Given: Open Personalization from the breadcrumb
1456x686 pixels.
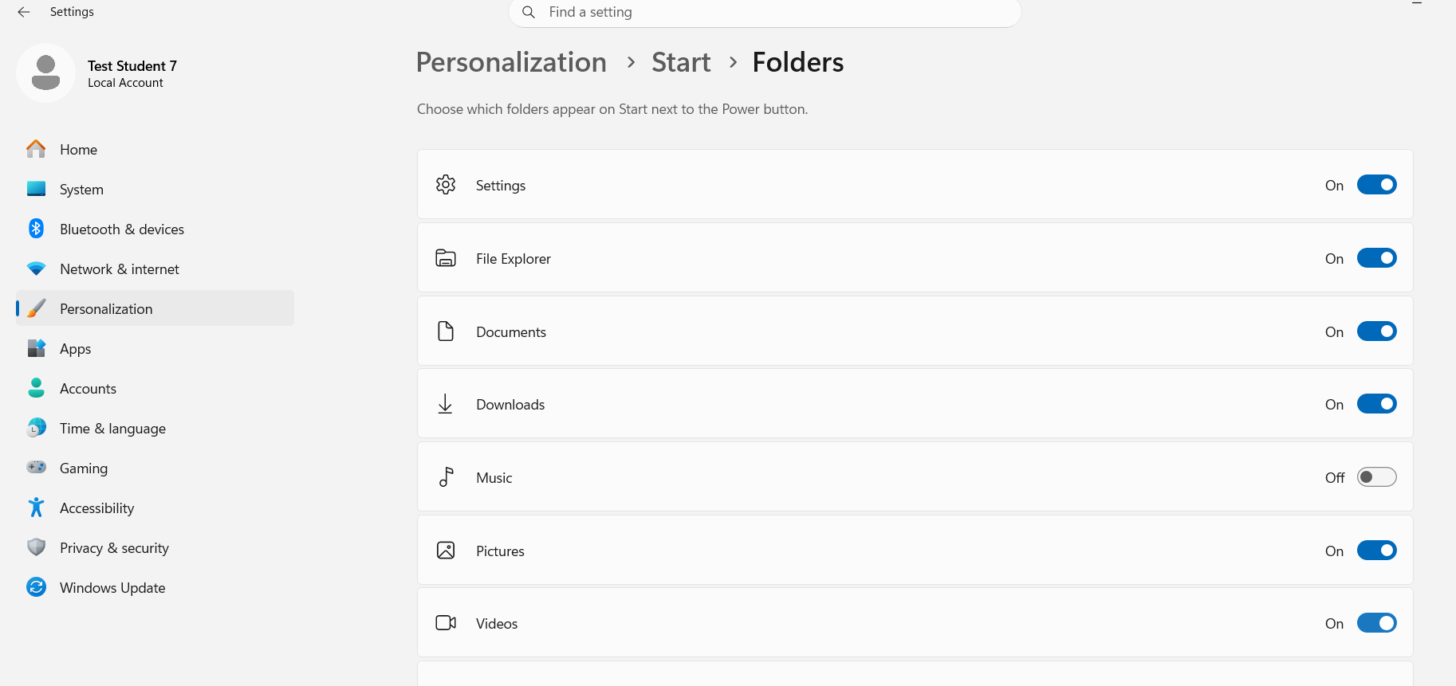Looking at the screenshot, I should click(511, 62).
